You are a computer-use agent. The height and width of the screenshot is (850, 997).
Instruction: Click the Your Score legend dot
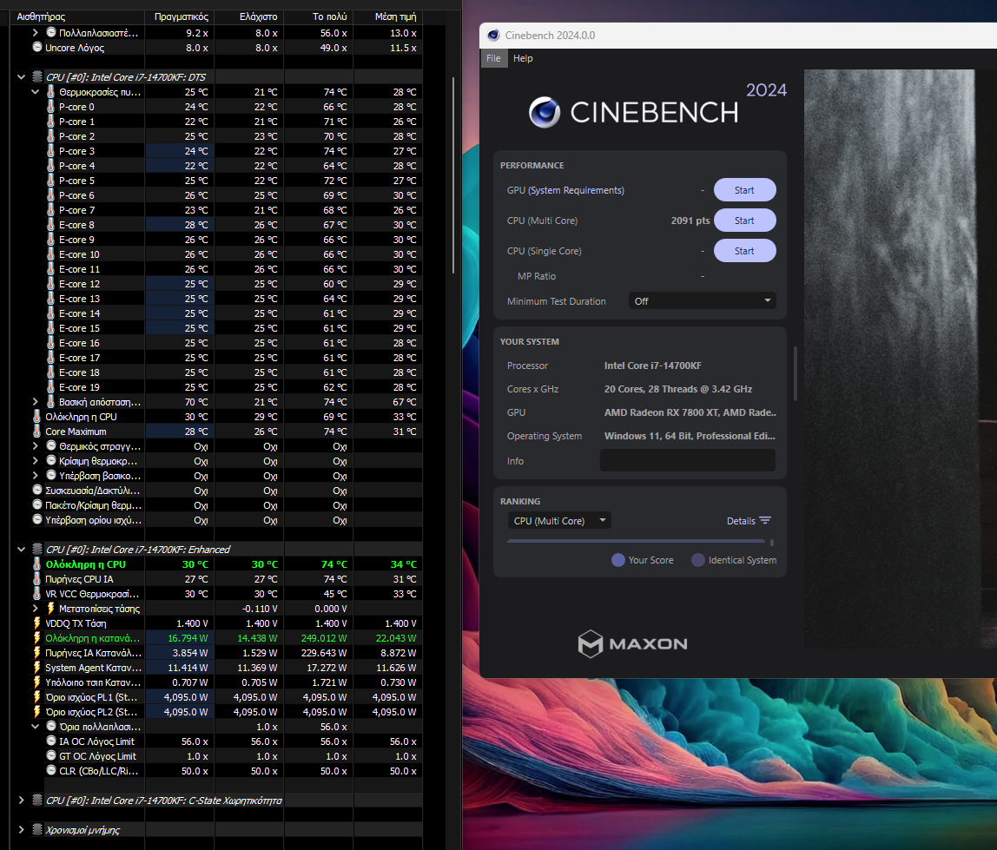(x=618, y=560)
